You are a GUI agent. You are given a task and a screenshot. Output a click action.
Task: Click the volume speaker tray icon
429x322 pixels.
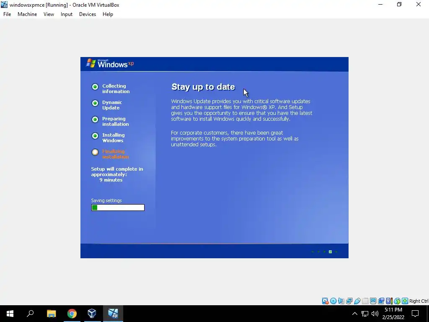pyautogui.click(x=375, y=314)
